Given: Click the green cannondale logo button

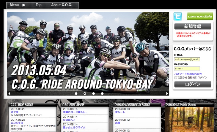Looking at the screenshot, I should click(200, 16).
